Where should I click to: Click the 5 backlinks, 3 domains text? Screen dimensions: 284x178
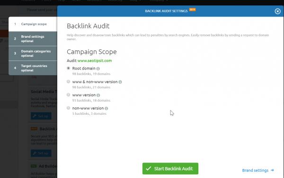tap(89, 114)
